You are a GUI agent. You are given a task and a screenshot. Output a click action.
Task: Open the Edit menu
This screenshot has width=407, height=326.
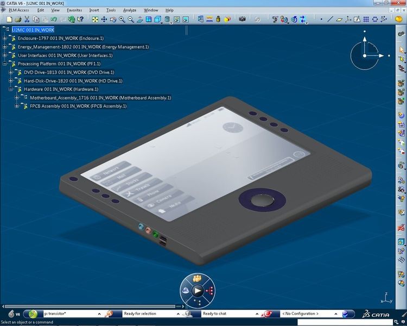(x=41, y=10)
